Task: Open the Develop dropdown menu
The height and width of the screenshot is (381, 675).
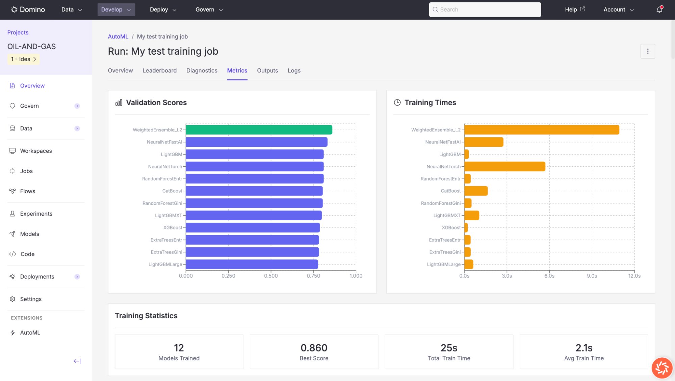Action: pyautogui.click(x=116, y=10)
